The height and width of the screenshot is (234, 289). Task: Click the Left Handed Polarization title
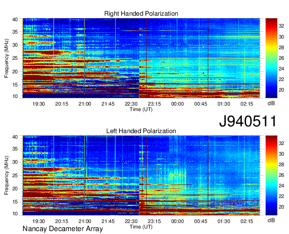pos(141,131)
